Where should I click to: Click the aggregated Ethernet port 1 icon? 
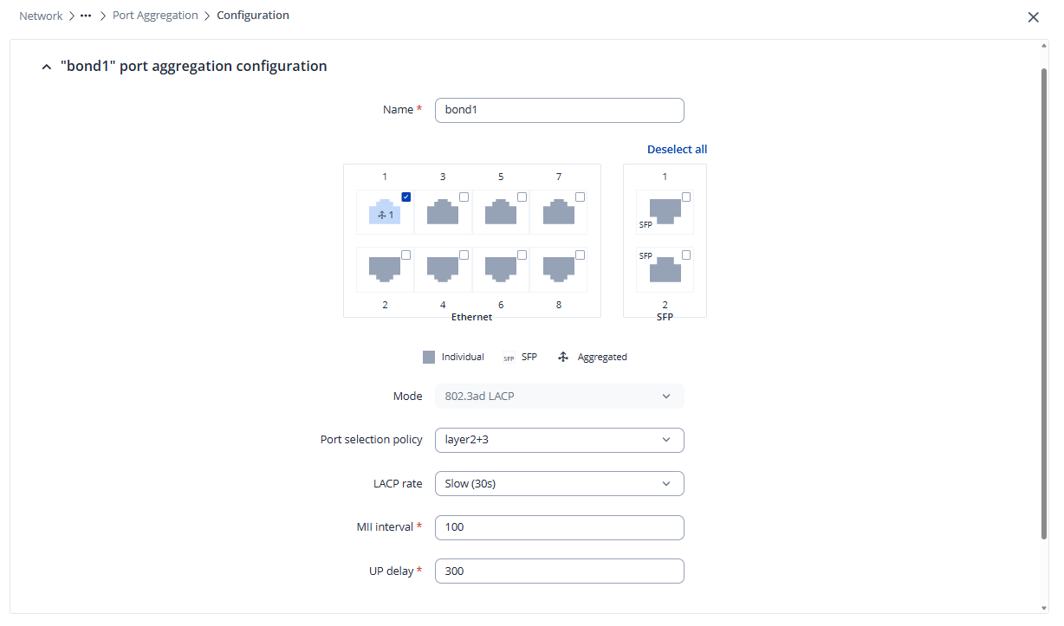point(385,213)
